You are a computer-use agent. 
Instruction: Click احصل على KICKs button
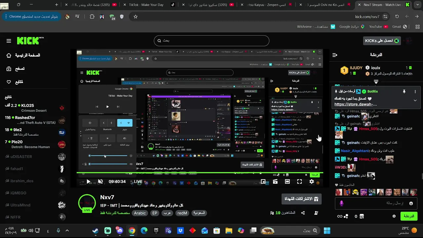[382, 41]
